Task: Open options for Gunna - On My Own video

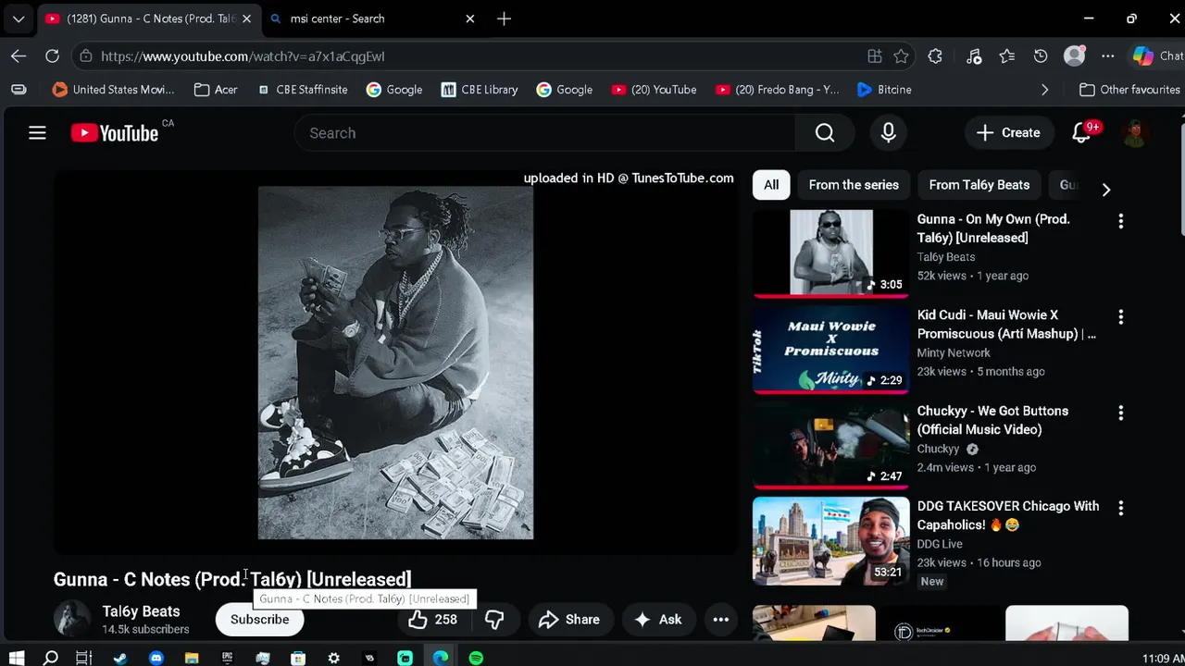Action: pyautogui.click(x=1120, y=222)
